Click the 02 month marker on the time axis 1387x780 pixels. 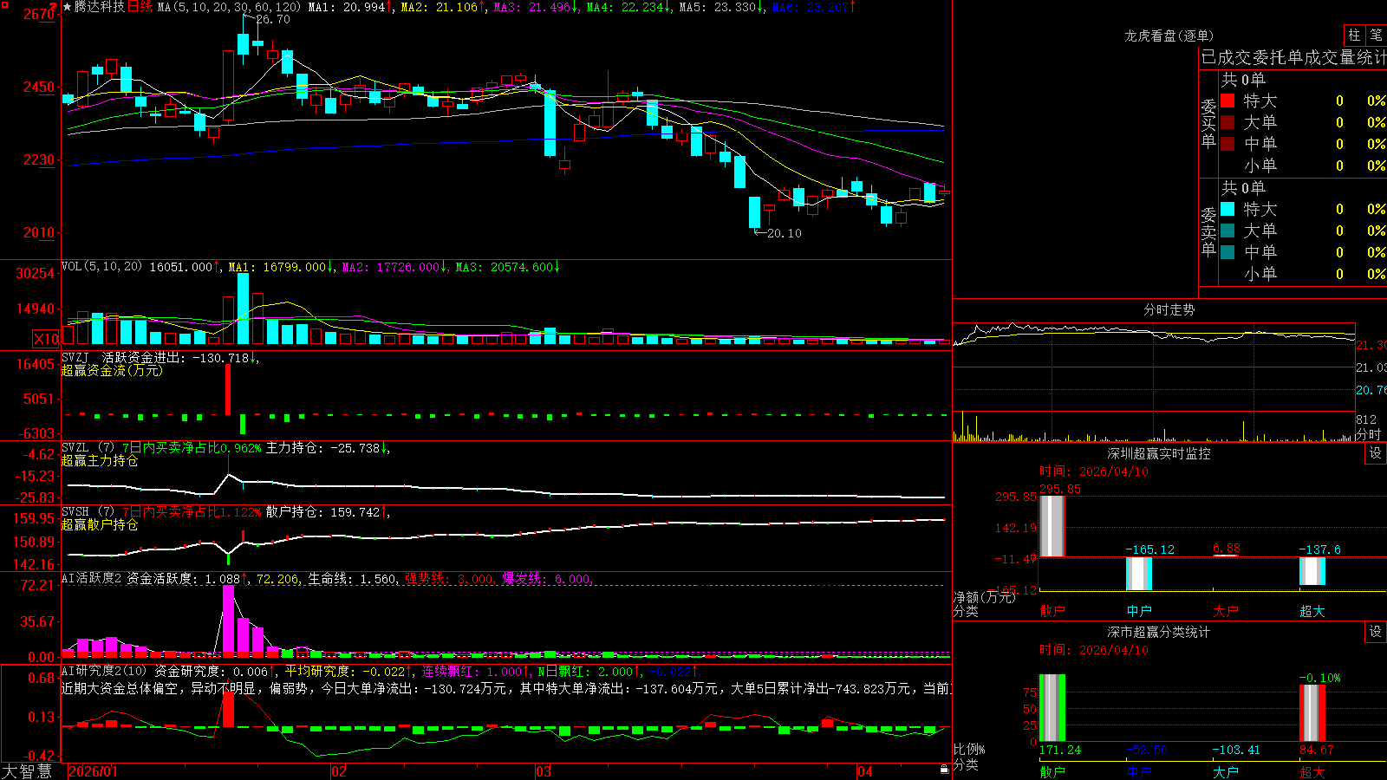(339, 771)
